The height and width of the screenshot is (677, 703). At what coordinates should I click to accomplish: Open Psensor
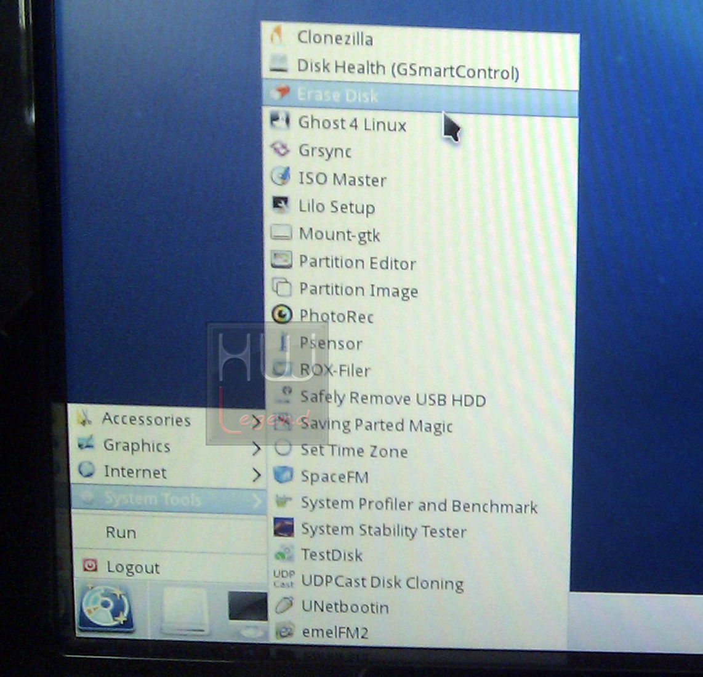pyautogui.click(x=420, y=344)
